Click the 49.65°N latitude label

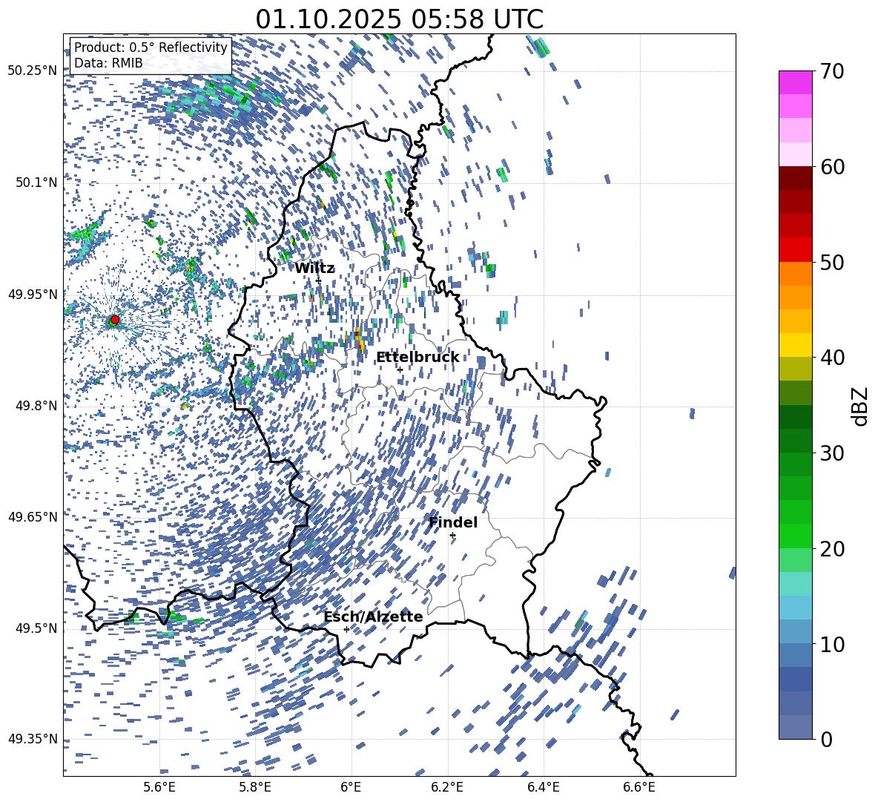[x=33, y=517]
